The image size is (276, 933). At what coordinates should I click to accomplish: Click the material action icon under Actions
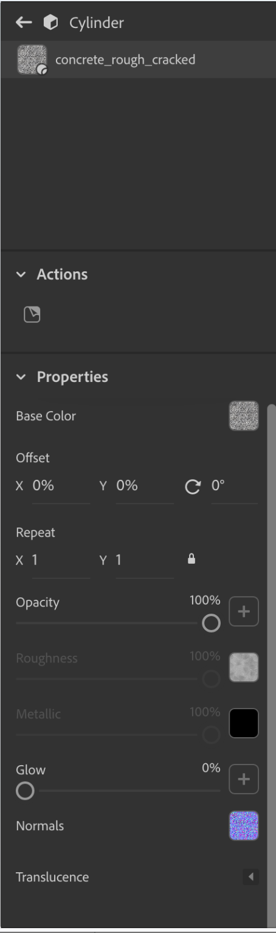click(x=30, y=314)
